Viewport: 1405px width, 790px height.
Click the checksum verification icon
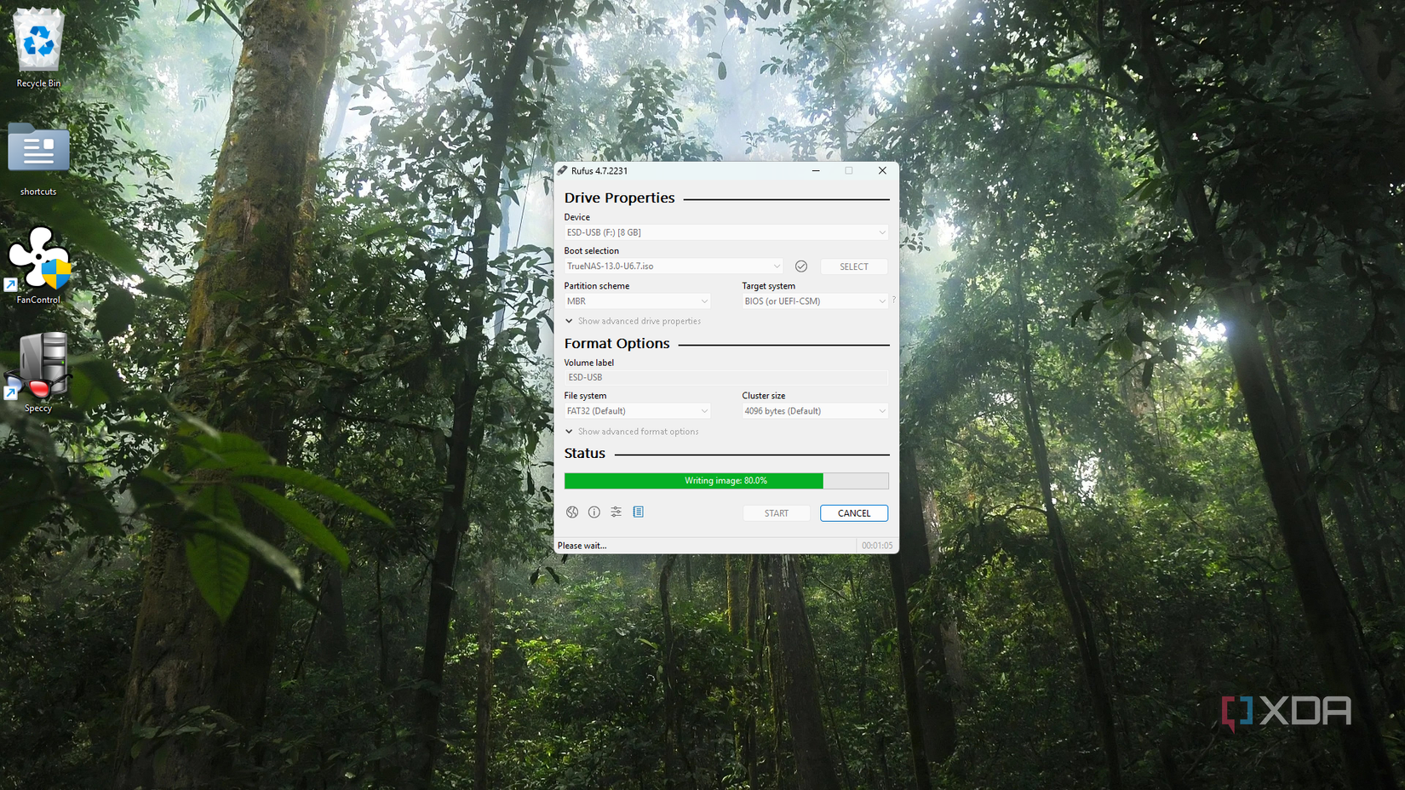pos(800,266)
